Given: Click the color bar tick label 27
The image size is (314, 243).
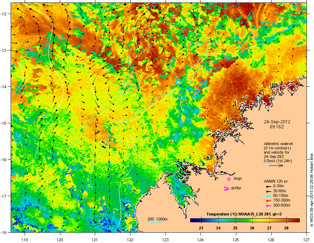Looking at the screenshot, I should [x=269, y=228].
